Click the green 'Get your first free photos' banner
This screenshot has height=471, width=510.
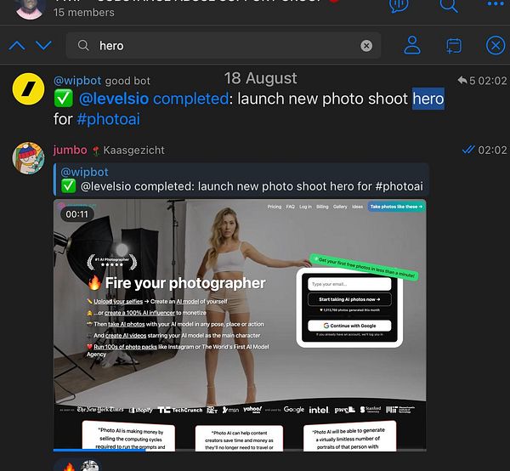(364, 266)
